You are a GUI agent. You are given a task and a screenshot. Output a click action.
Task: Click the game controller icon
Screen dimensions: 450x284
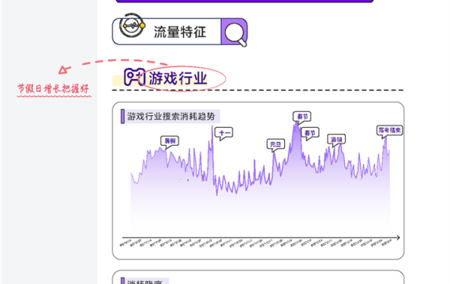134,77
